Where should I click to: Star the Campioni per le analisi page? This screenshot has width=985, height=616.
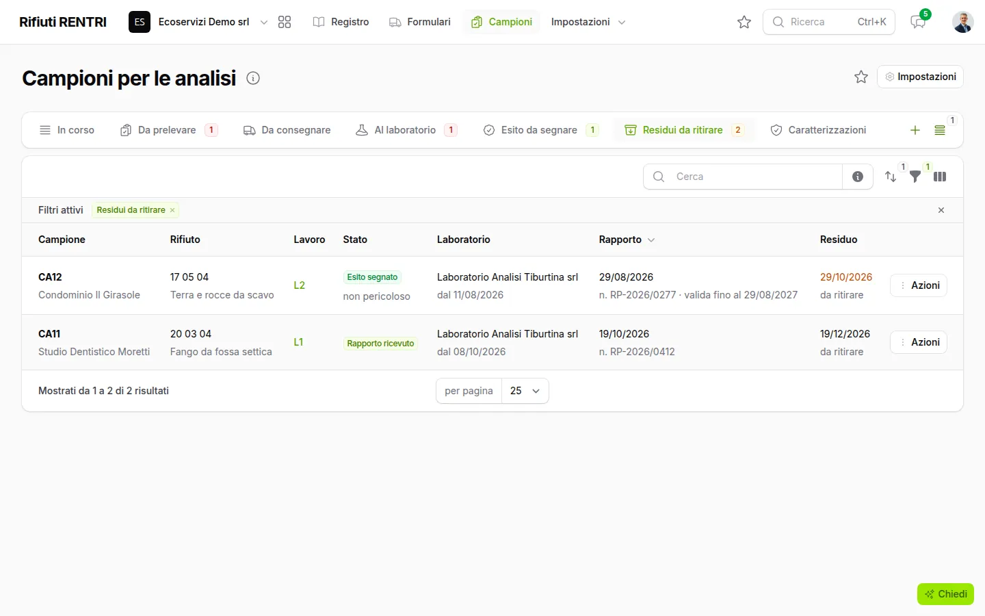pyautogui.click(x=861, y=77)
